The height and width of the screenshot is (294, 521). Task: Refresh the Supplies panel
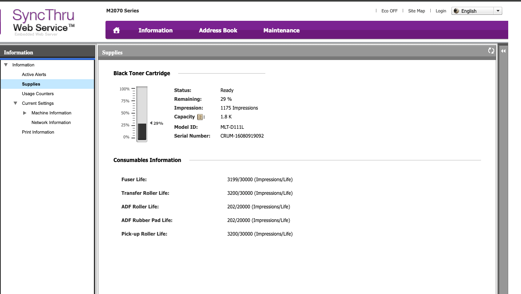(x=491, y=51)
